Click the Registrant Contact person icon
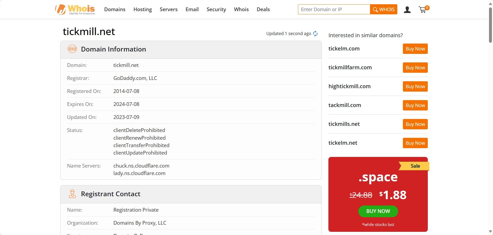The image size is (493, 235). point(72,194)
